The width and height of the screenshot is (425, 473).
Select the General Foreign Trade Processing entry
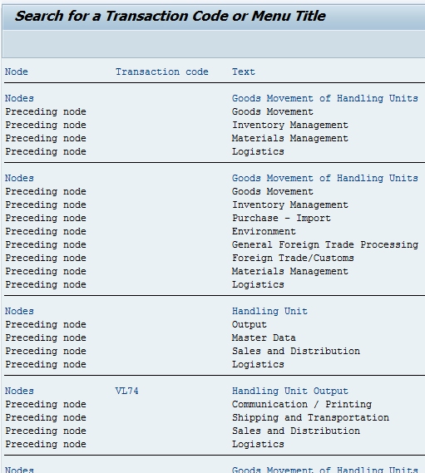[325, 244]
